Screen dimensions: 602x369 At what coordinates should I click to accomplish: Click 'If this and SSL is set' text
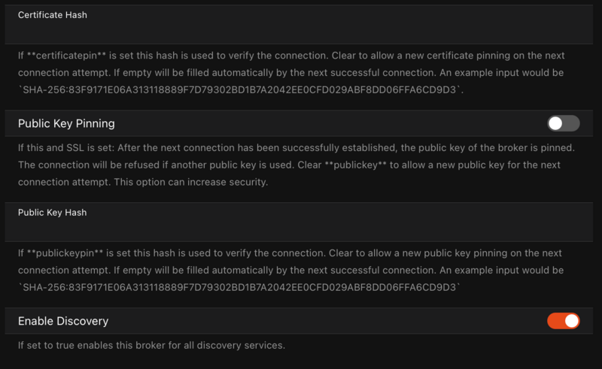pos(71,147)
